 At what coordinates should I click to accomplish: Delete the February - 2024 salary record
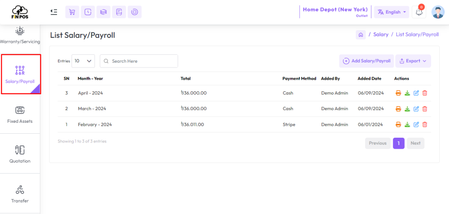[x=424, y=125]
